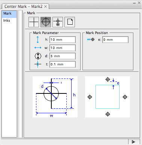Click the mark dimension preview diagram

[x=55, y=97]
